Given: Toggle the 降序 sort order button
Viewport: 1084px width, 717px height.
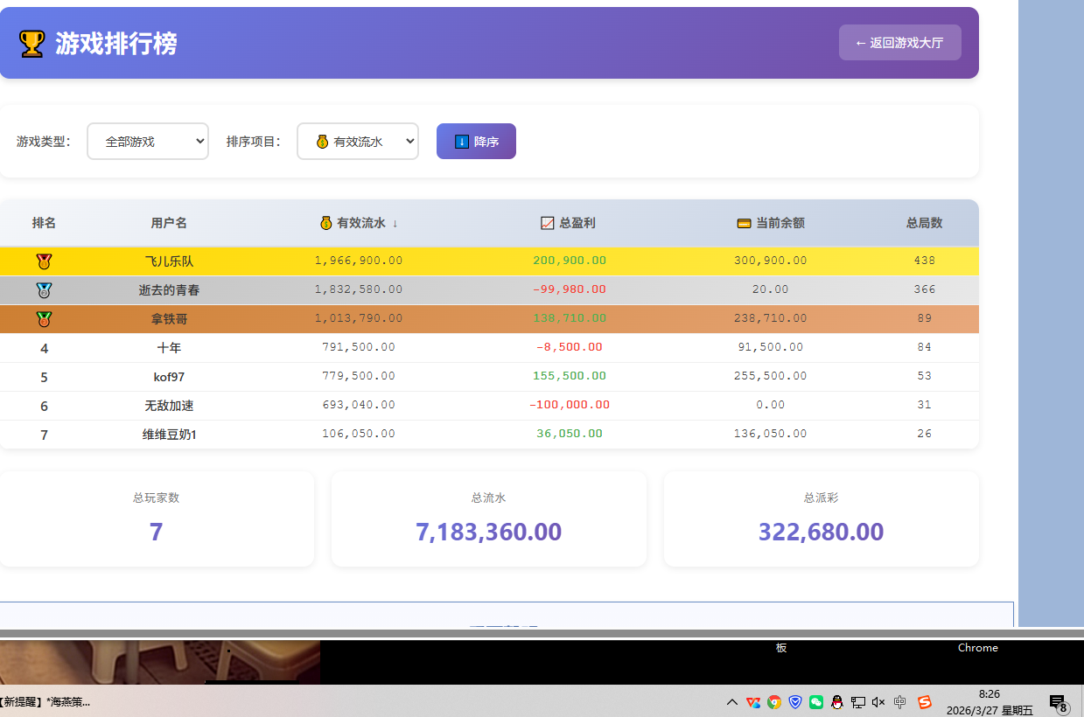Looking at the screenshot, I should [x=476, y=142].
